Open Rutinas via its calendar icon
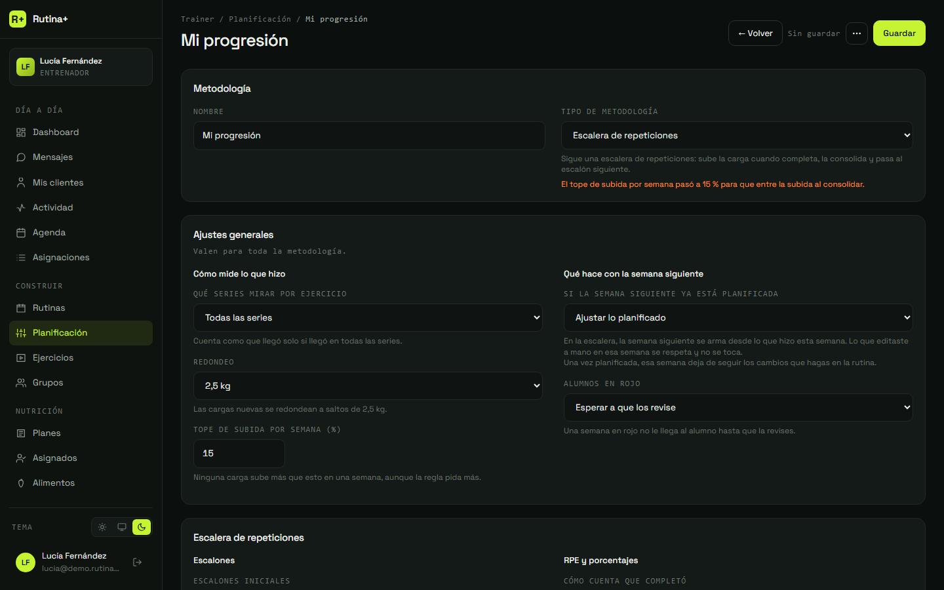 click(21, 308)
